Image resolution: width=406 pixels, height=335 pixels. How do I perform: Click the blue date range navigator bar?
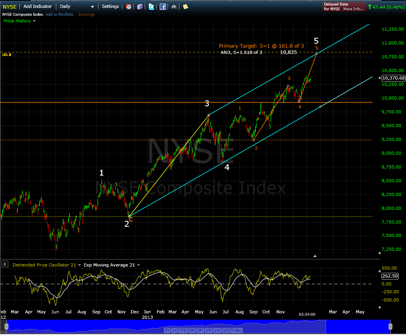tap(198, 326)
